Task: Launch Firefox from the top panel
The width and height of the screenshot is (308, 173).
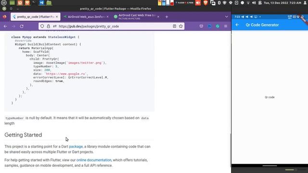Action: click(x=20, y=2)
